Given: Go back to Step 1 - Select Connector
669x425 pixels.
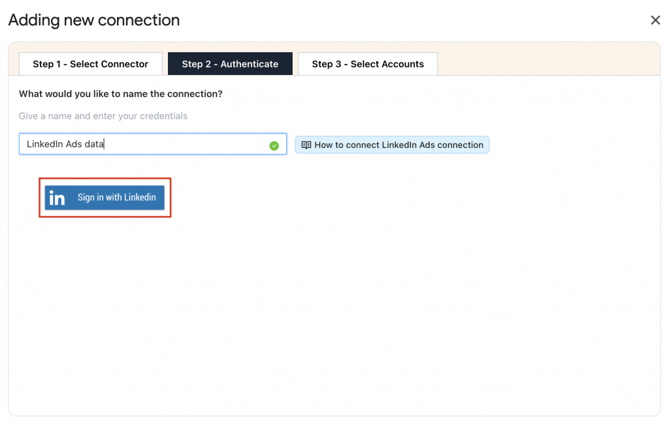Looking at the screenshot, I should click(90, 64).
